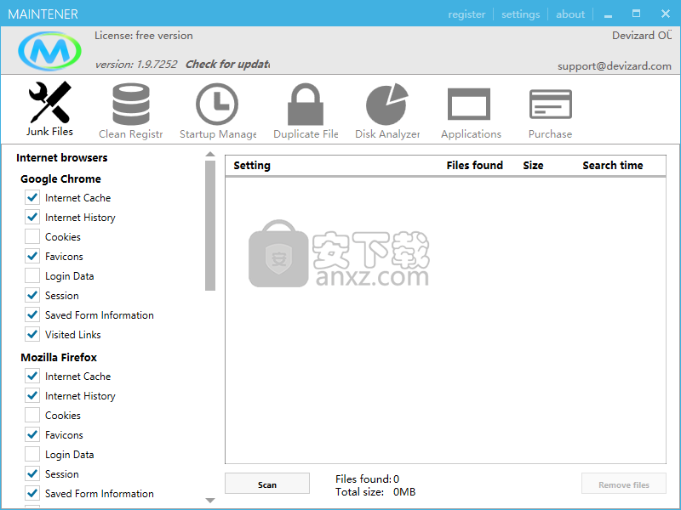The width and height of the screenshot is (681, 510).
Task: Click the scroll down arrow in settings list
Action: 210,501
